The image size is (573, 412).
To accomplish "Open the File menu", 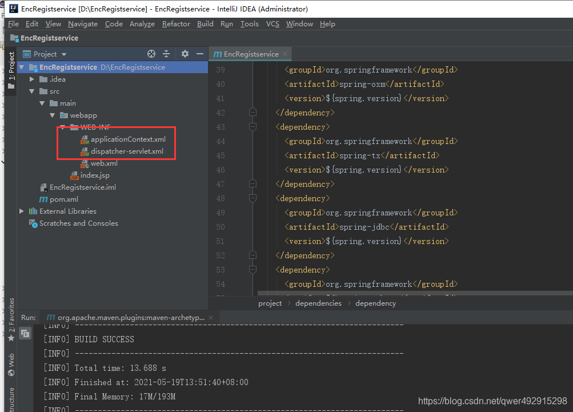I will coord(13,24).
